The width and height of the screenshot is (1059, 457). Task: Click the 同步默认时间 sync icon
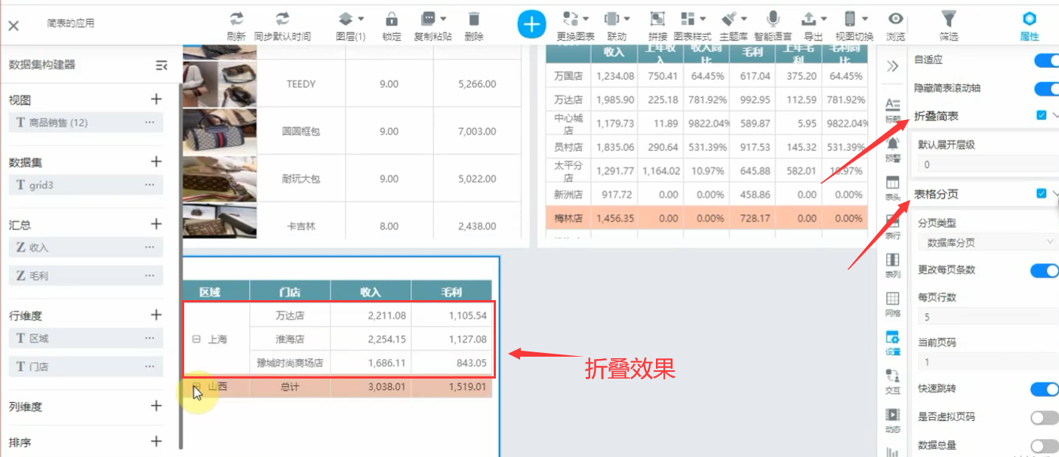point(282,19)
